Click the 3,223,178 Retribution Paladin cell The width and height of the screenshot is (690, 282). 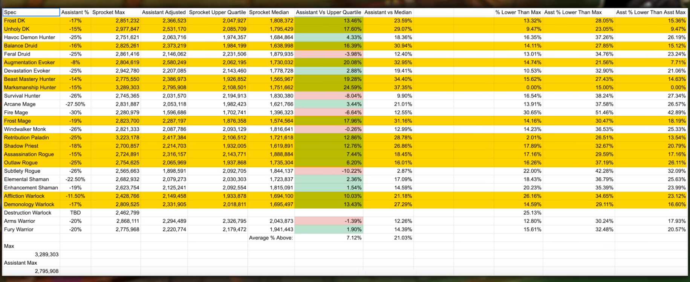tap(116, 137)
